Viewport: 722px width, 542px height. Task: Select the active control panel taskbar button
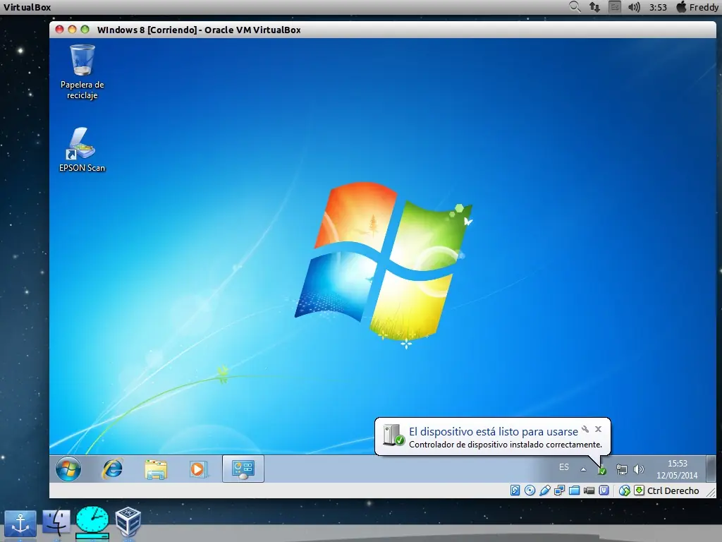(x=243, y=469)
